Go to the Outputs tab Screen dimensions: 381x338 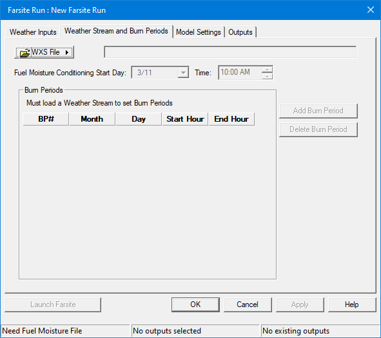240,32
